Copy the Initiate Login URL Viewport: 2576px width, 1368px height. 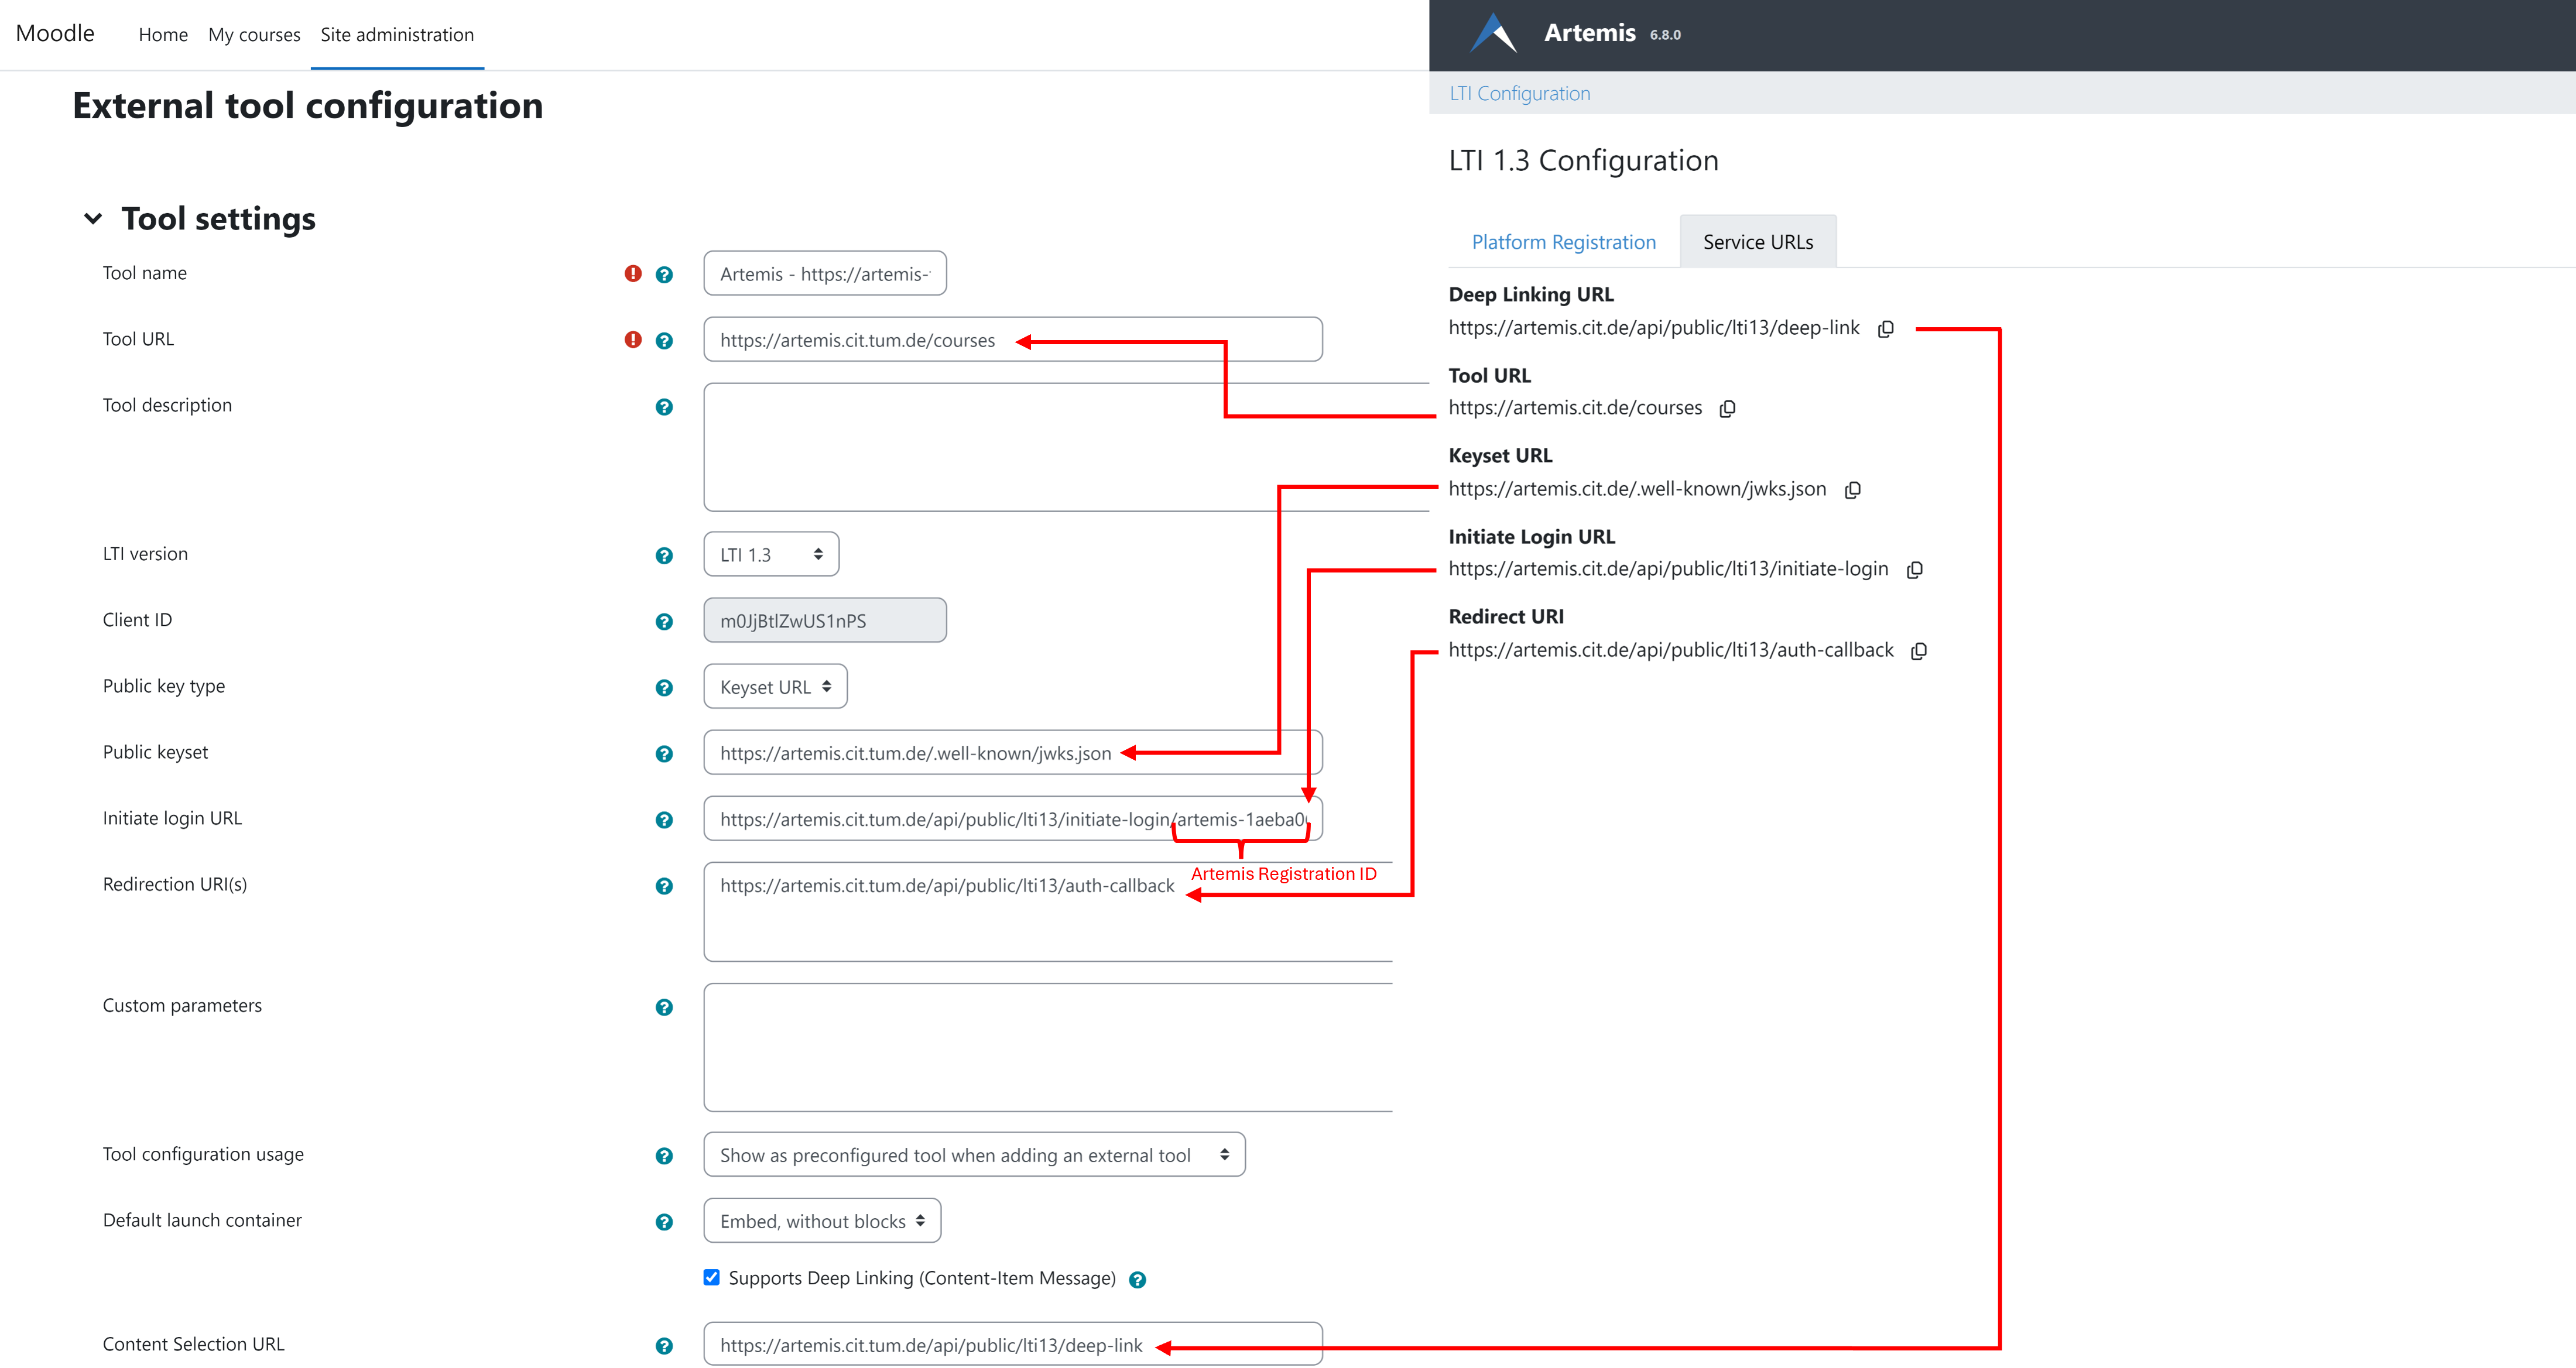coord(1914,570)
